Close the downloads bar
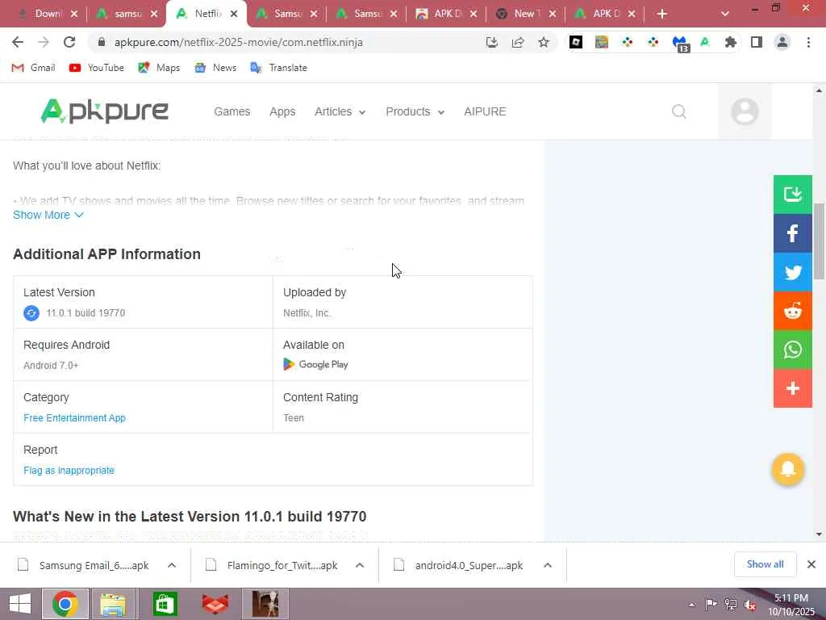This screenshot has width=826, height=620. coord(811,564)
